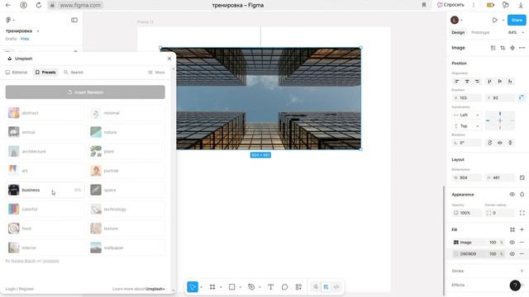529x297 pixels.
Task: Open the Unsplash credit link
Action: [50, 261]
